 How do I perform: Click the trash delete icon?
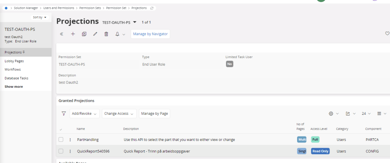click(106, 34)
